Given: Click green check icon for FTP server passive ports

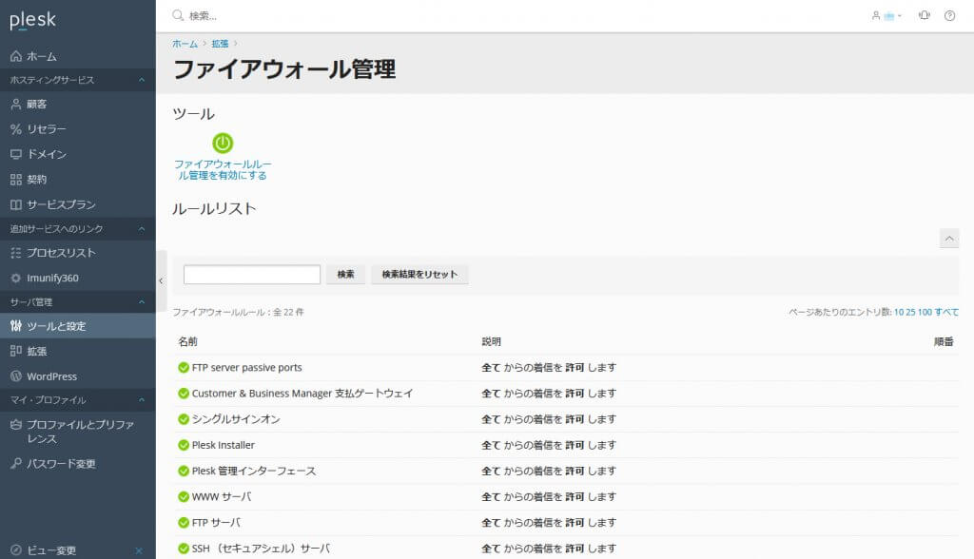Looking at the screenshot, I should point(184,368).
